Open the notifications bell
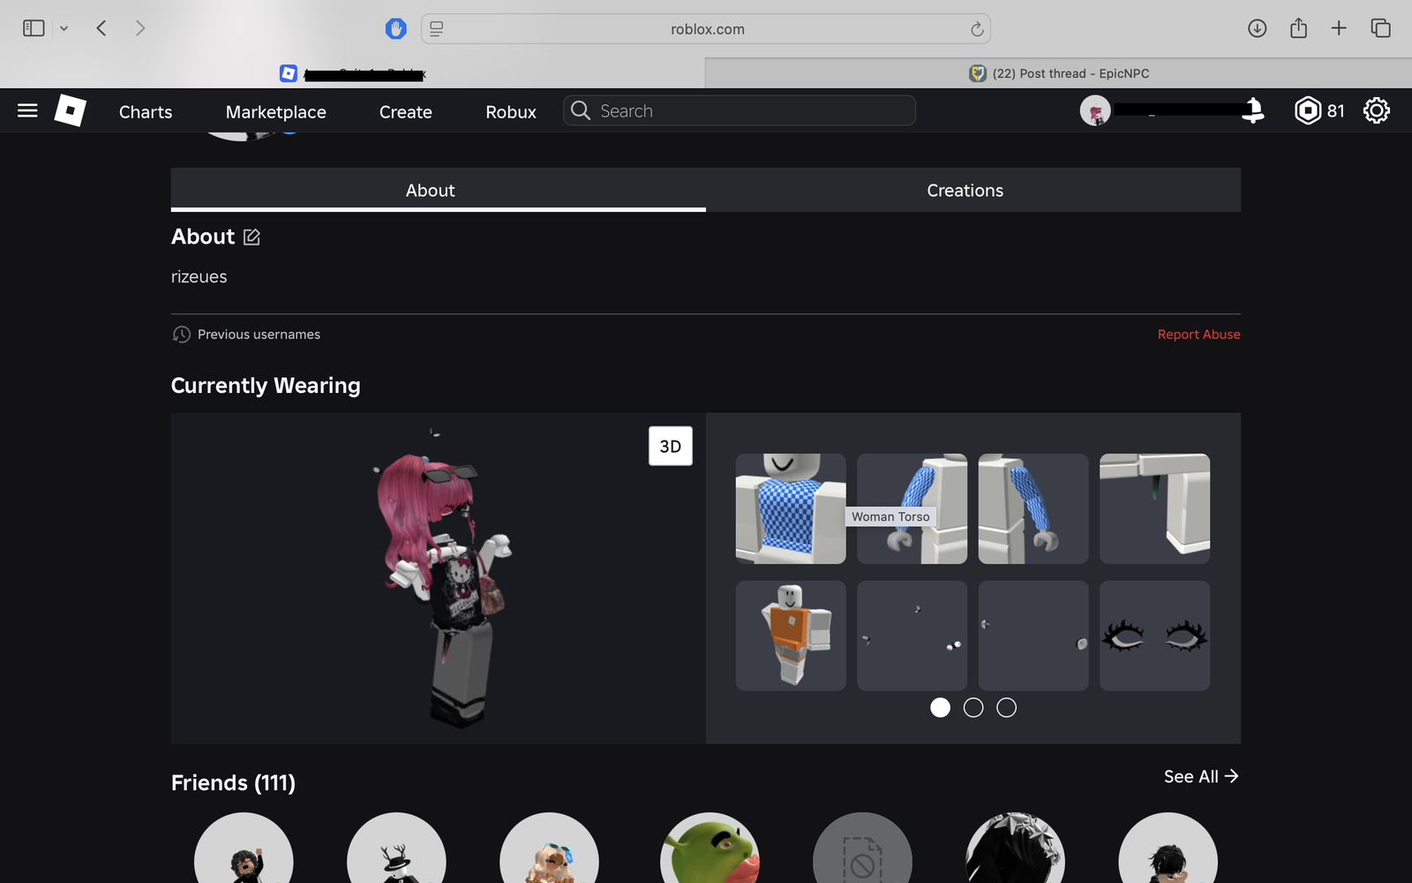Screen dimensions: 1412x883 click(1253, 110)
